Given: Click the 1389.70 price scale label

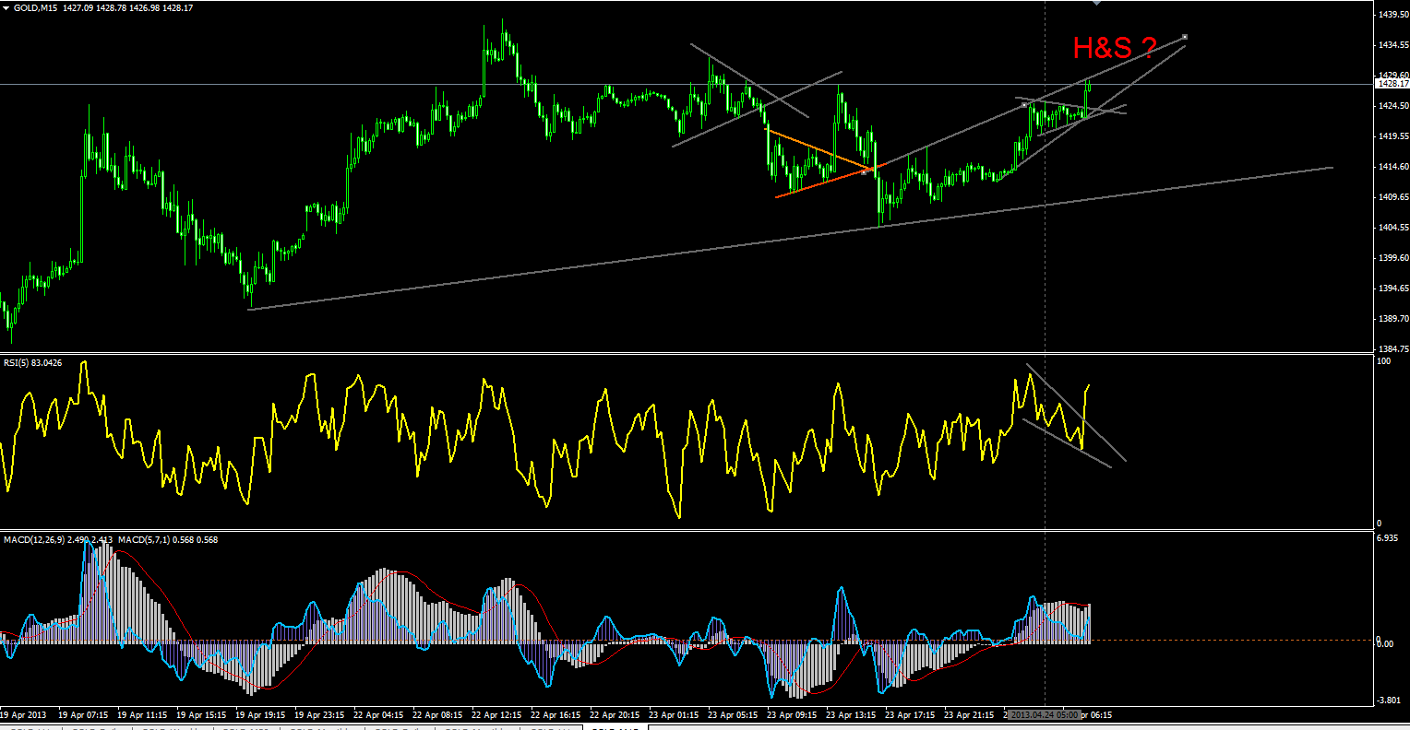Looking at the screenshot, I should pyautogui.click(x=1393, y=319).
